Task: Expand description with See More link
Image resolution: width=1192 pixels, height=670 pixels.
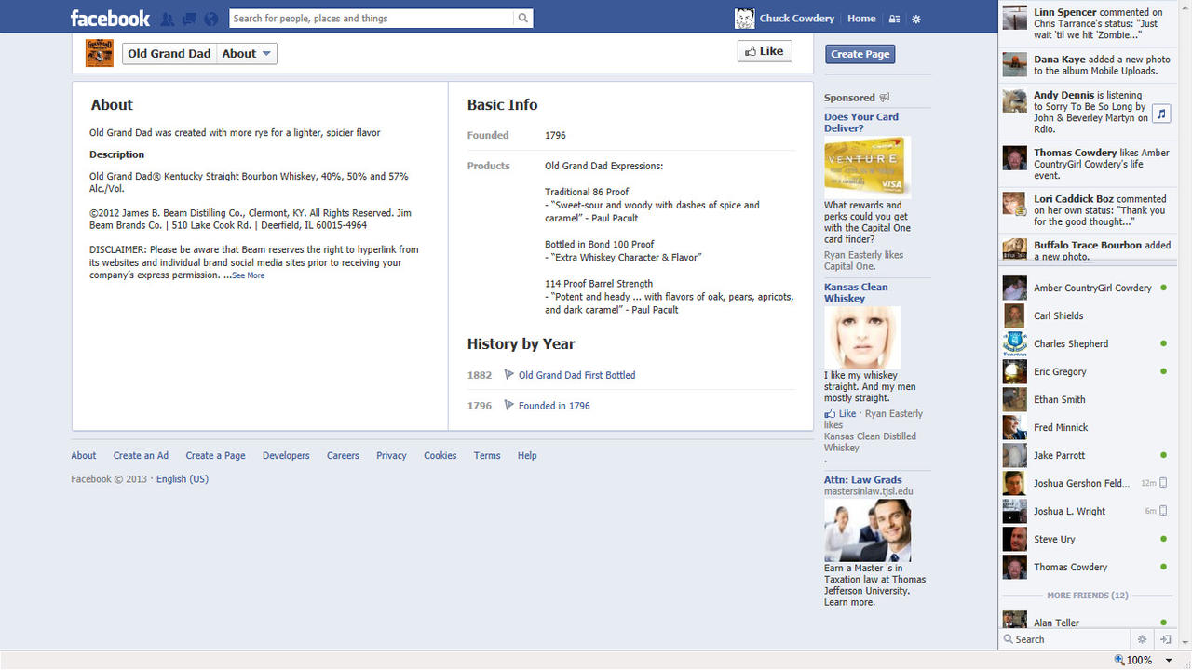Action: pos(249,275)
